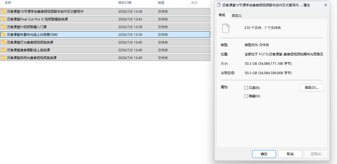Sort files by the 名称 column header
The width and height of the screenshot is (337, 164).
[8, 3]
